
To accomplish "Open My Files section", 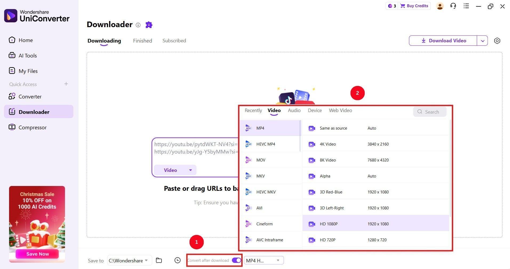I will (28, 71).
